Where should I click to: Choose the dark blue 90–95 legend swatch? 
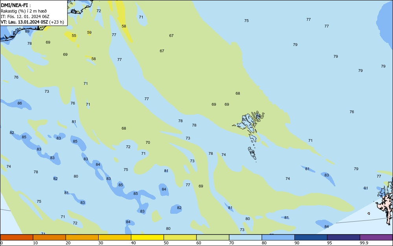pyautogui.click(x=311, y=237)
